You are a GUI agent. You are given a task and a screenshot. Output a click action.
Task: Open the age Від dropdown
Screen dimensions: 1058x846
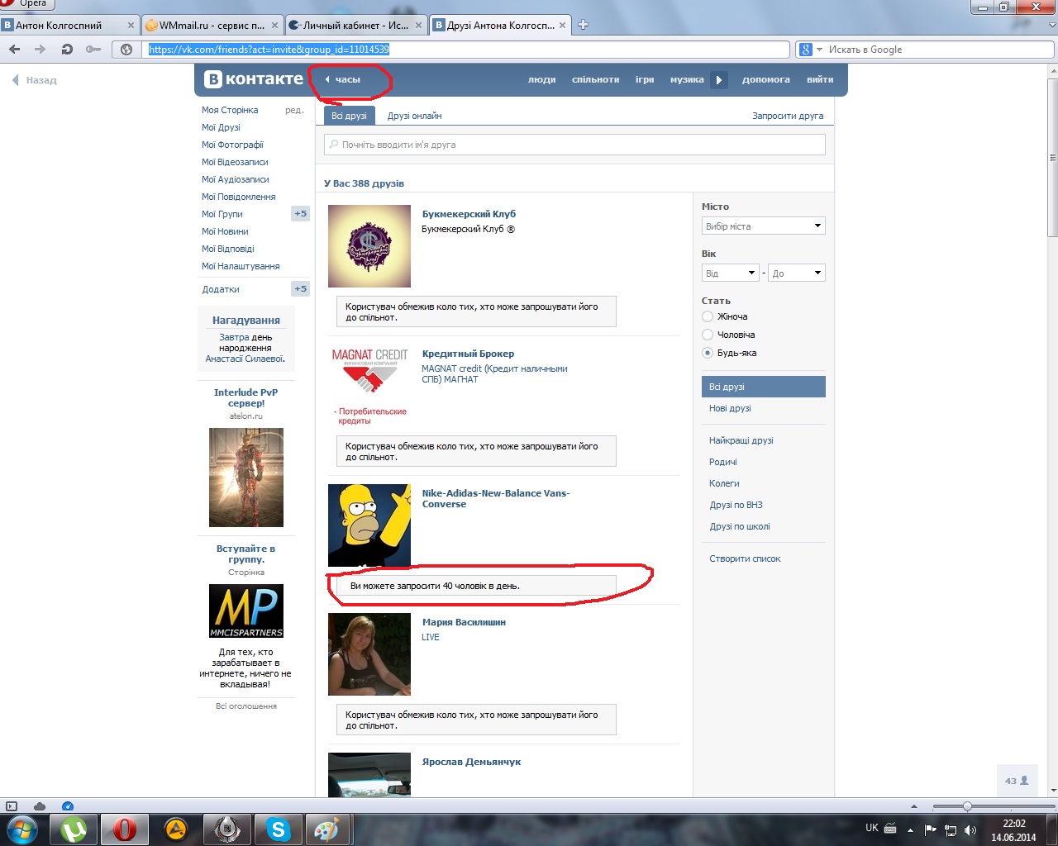(731, 273)
